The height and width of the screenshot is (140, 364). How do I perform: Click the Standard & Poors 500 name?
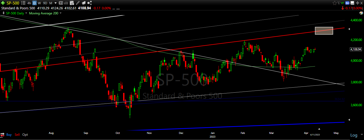coord(18,8)
